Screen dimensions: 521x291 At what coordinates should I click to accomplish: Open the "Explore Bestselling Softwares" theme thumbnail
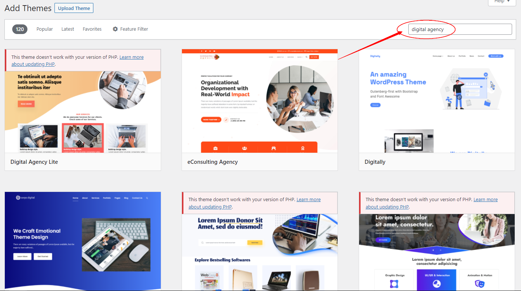(260, 253)
